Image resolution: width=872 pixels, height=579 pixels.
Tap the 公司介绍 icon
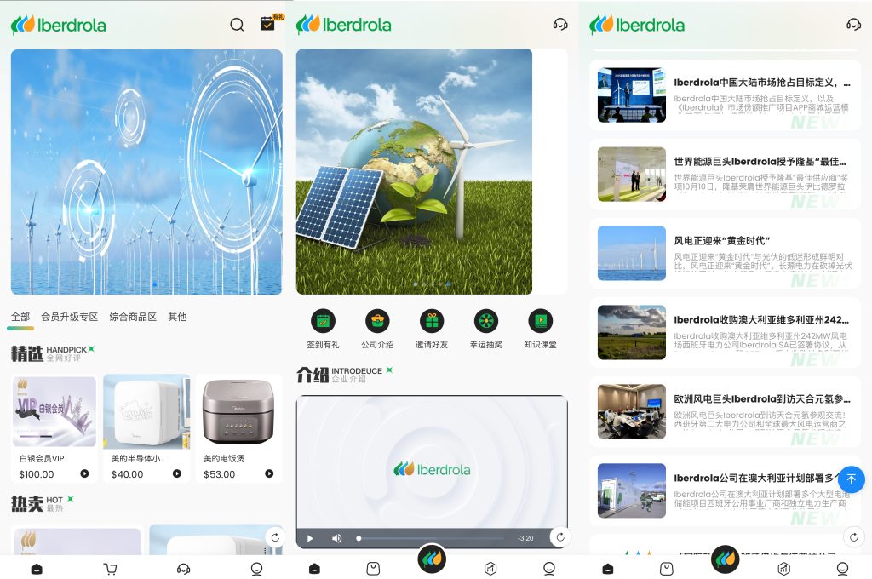[377, 321]
